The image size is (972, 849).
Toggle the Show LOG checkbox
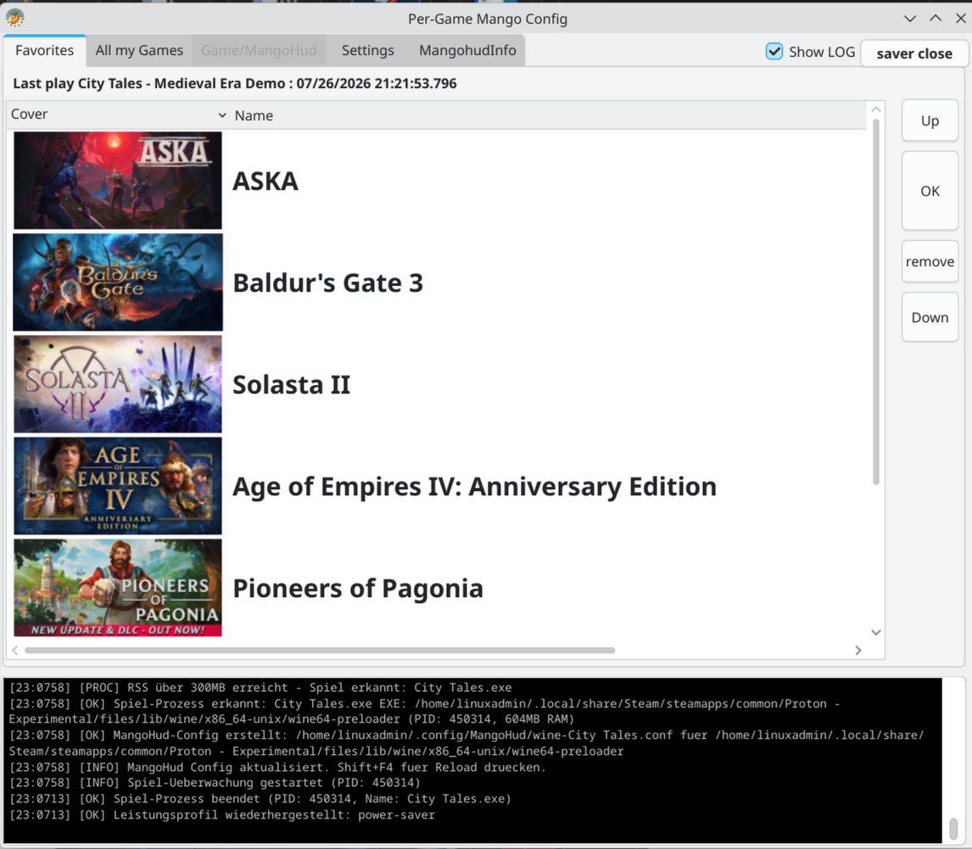click(774, 52)
